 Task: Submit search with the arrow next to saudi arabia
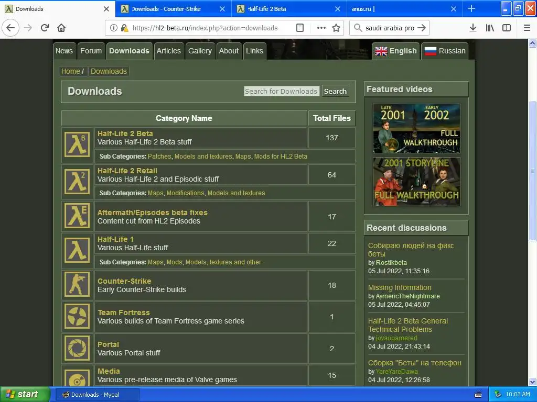click(422, 28)
